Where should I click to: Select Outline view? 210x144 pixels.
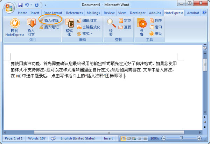point(140,138)
